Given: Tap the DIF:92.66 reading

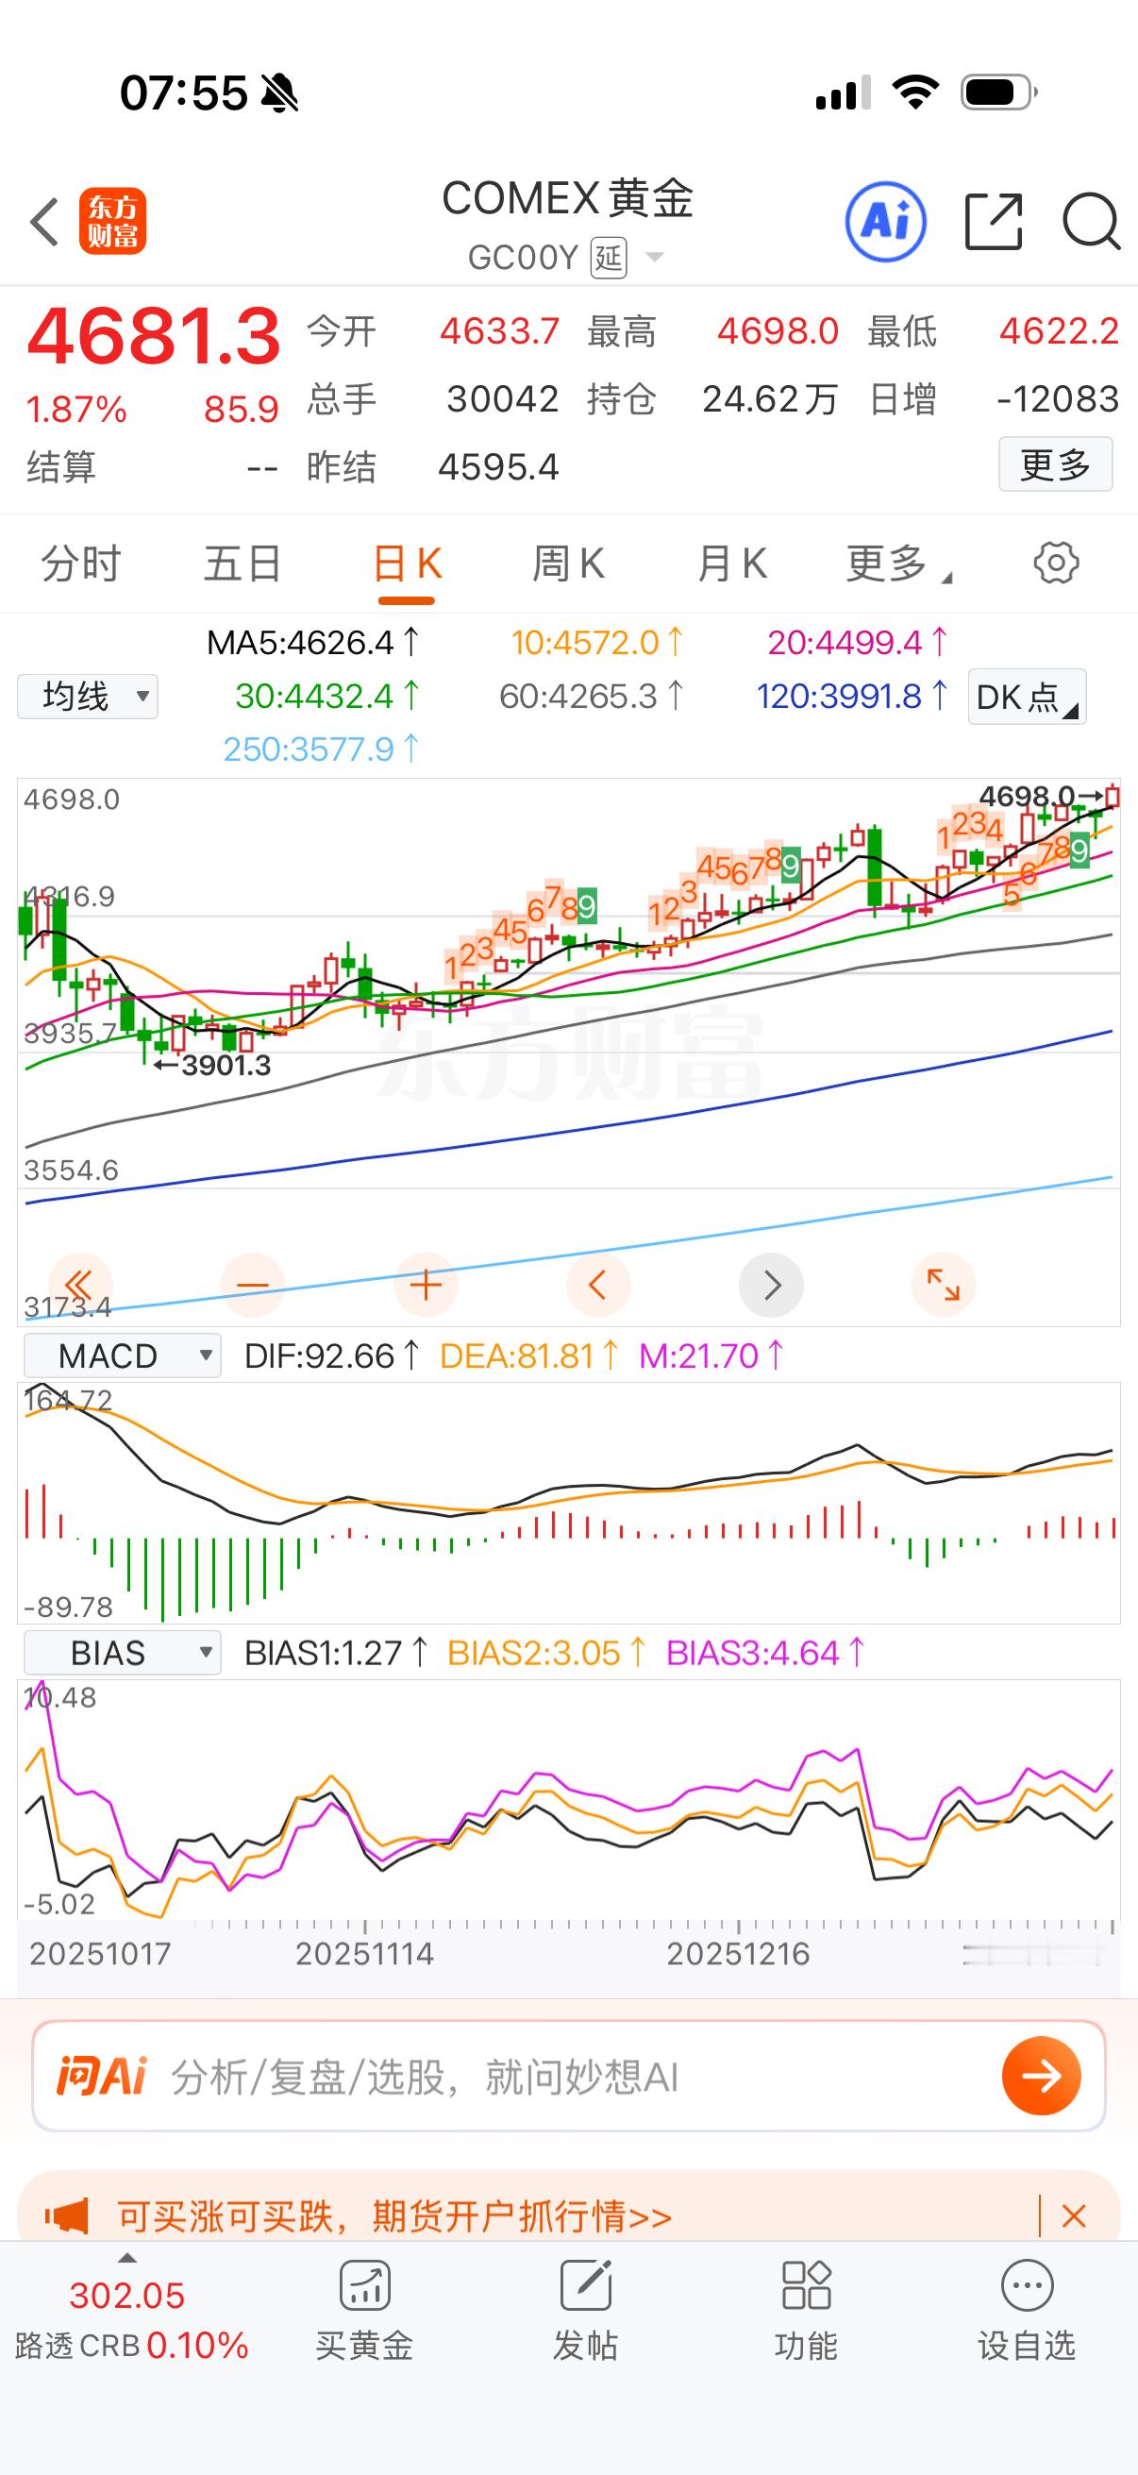Looking at the screenshot, I should click(332, 1355).
